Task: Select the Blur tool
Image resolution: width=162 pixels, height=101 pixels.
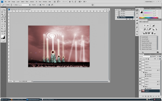Action: [2, 24]
